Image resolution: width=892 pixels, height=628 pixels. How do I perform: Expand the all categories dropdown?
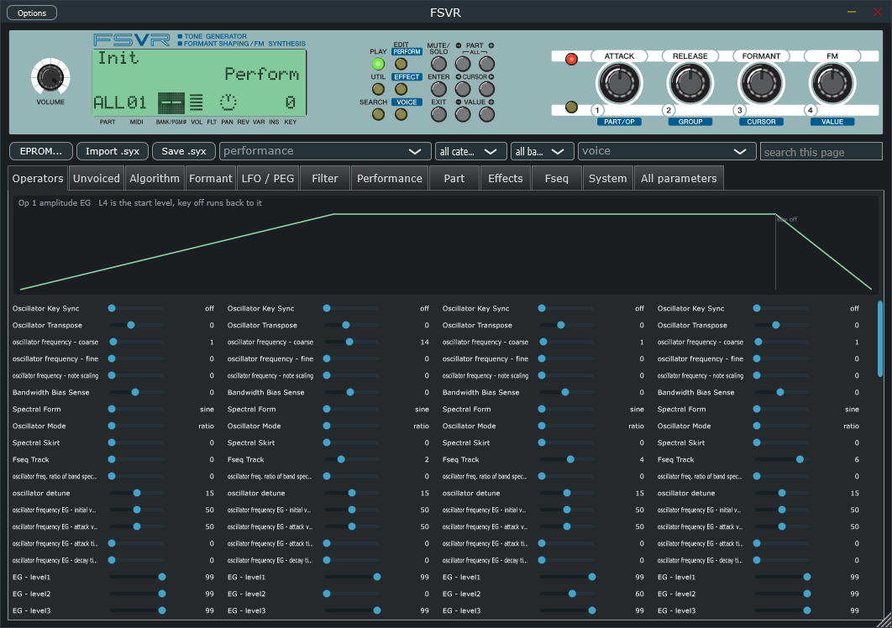(x=470, y=151)
